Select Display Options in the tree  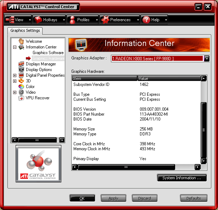tap(39, 70)
